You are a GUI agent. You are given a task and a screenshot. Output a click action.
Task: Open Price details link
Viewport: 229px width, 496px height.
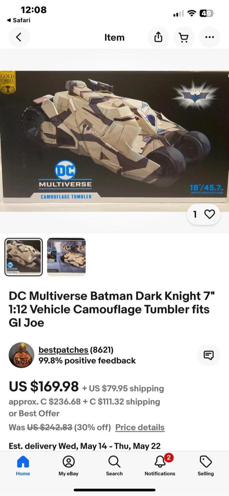(140, 427)
